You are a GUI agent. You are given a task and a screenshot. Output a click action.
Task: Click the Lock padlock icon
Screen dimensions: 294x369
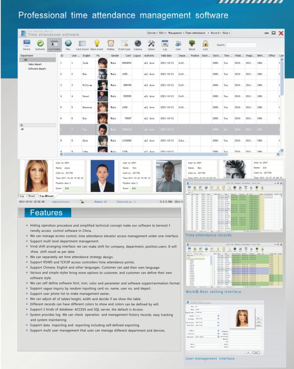[205, 45]
